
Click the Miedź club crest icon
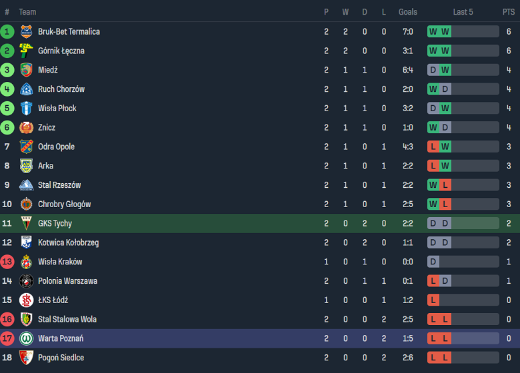tap(26, 70)
